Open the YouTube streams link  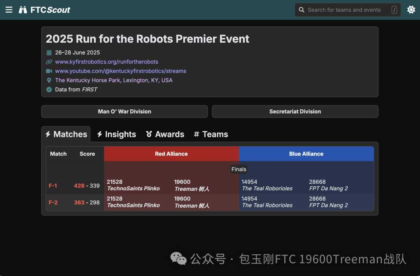(x=121, y=71)
